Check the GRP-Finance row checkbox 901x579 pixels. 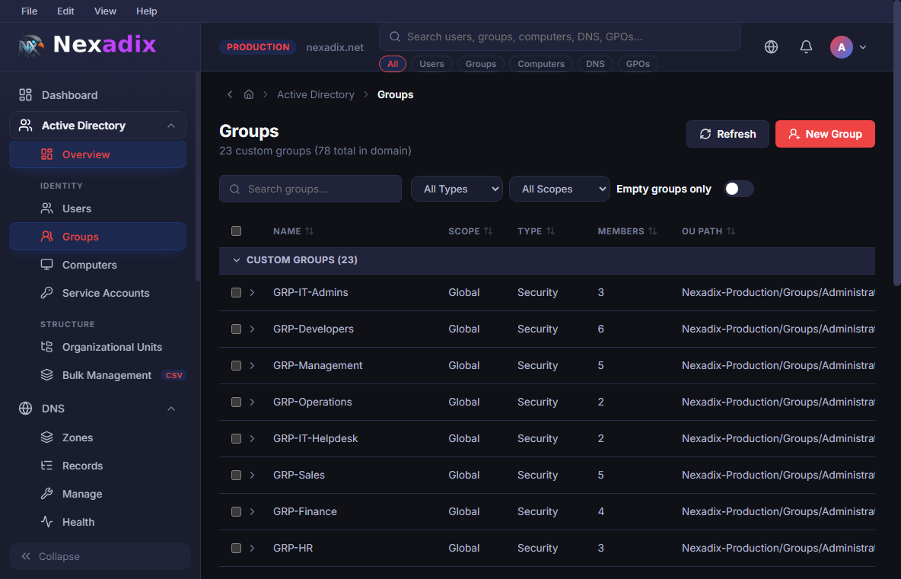236,511
